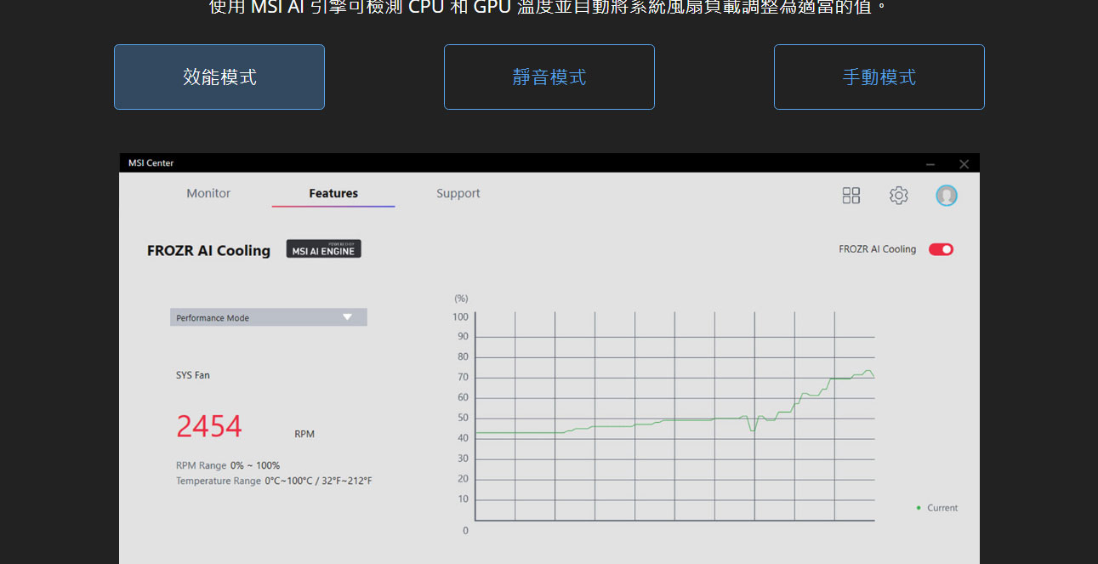Click the MSI Center window title

151,162
